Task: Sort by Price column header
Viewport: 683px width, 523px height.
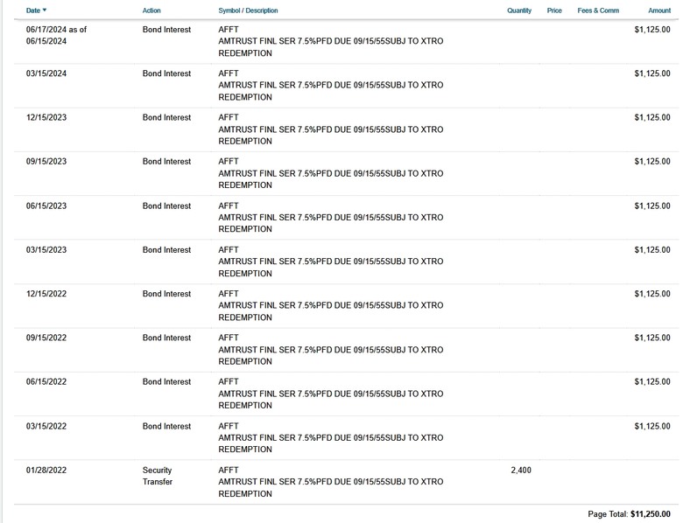Action: coord(554,10)
